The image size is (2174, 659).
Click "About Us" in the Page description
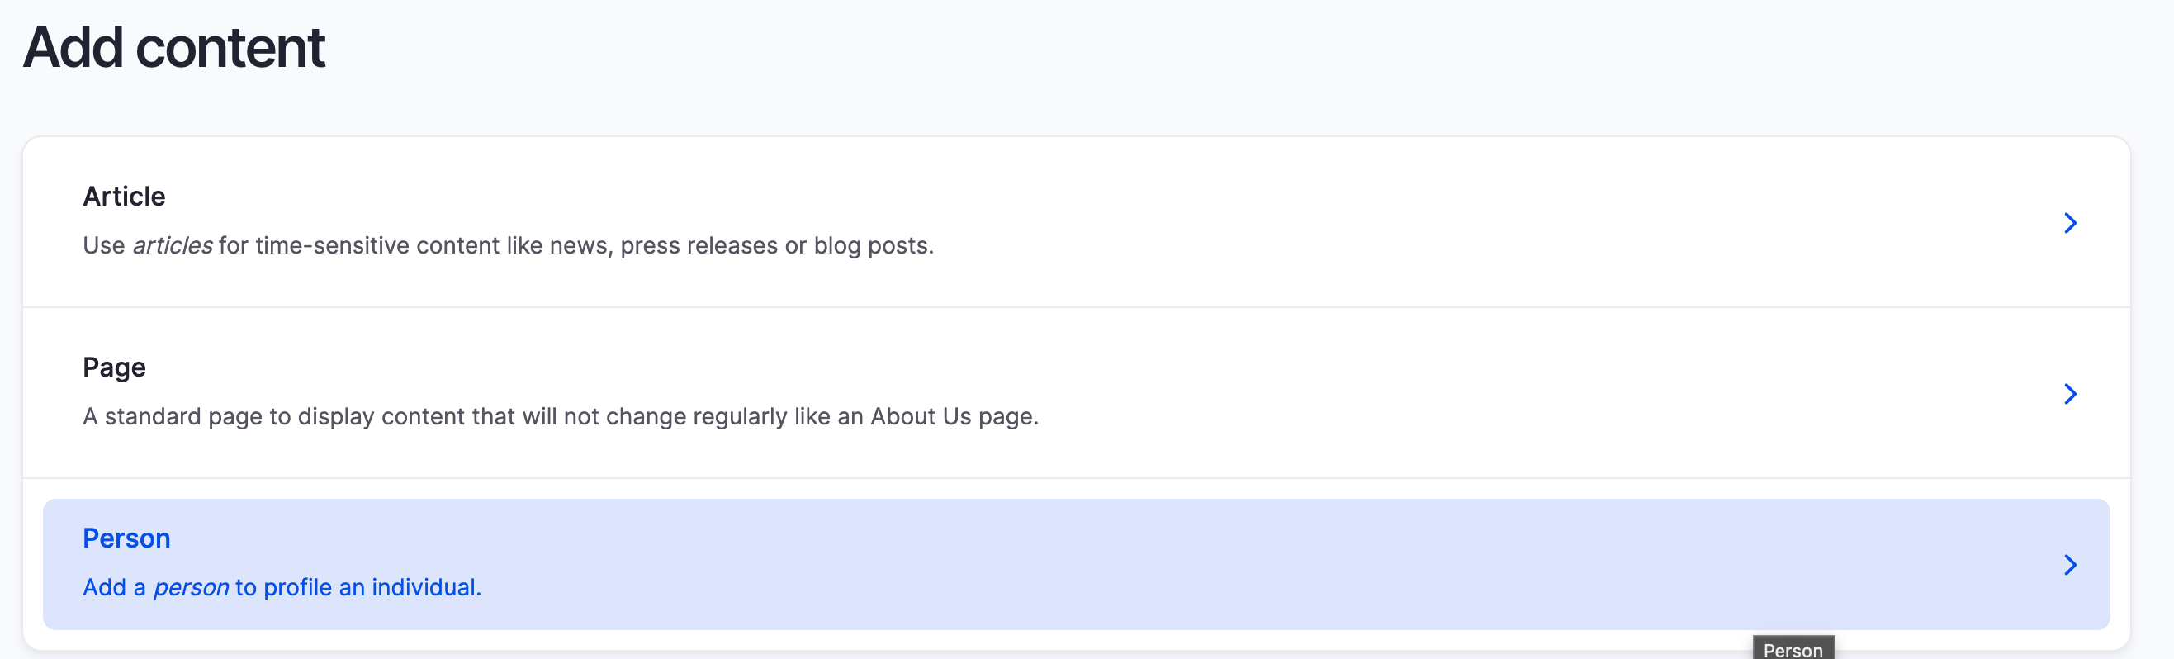pos(921,417)
